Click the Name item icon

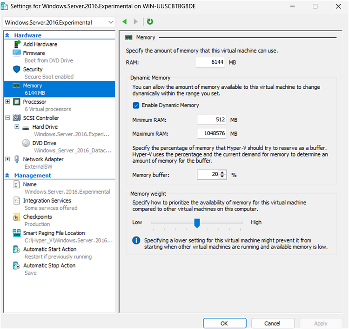point(16,184)
